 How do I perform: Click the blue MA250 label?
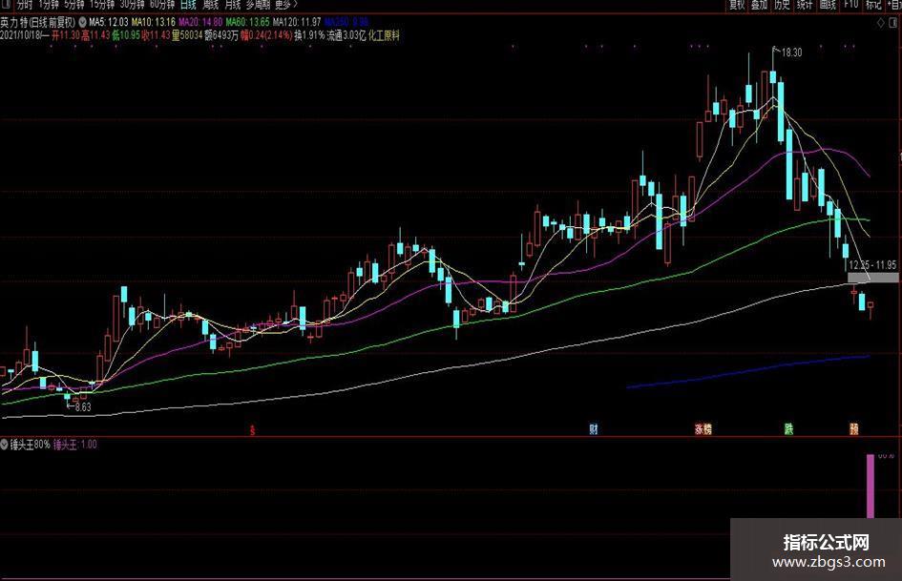(346, 23)
